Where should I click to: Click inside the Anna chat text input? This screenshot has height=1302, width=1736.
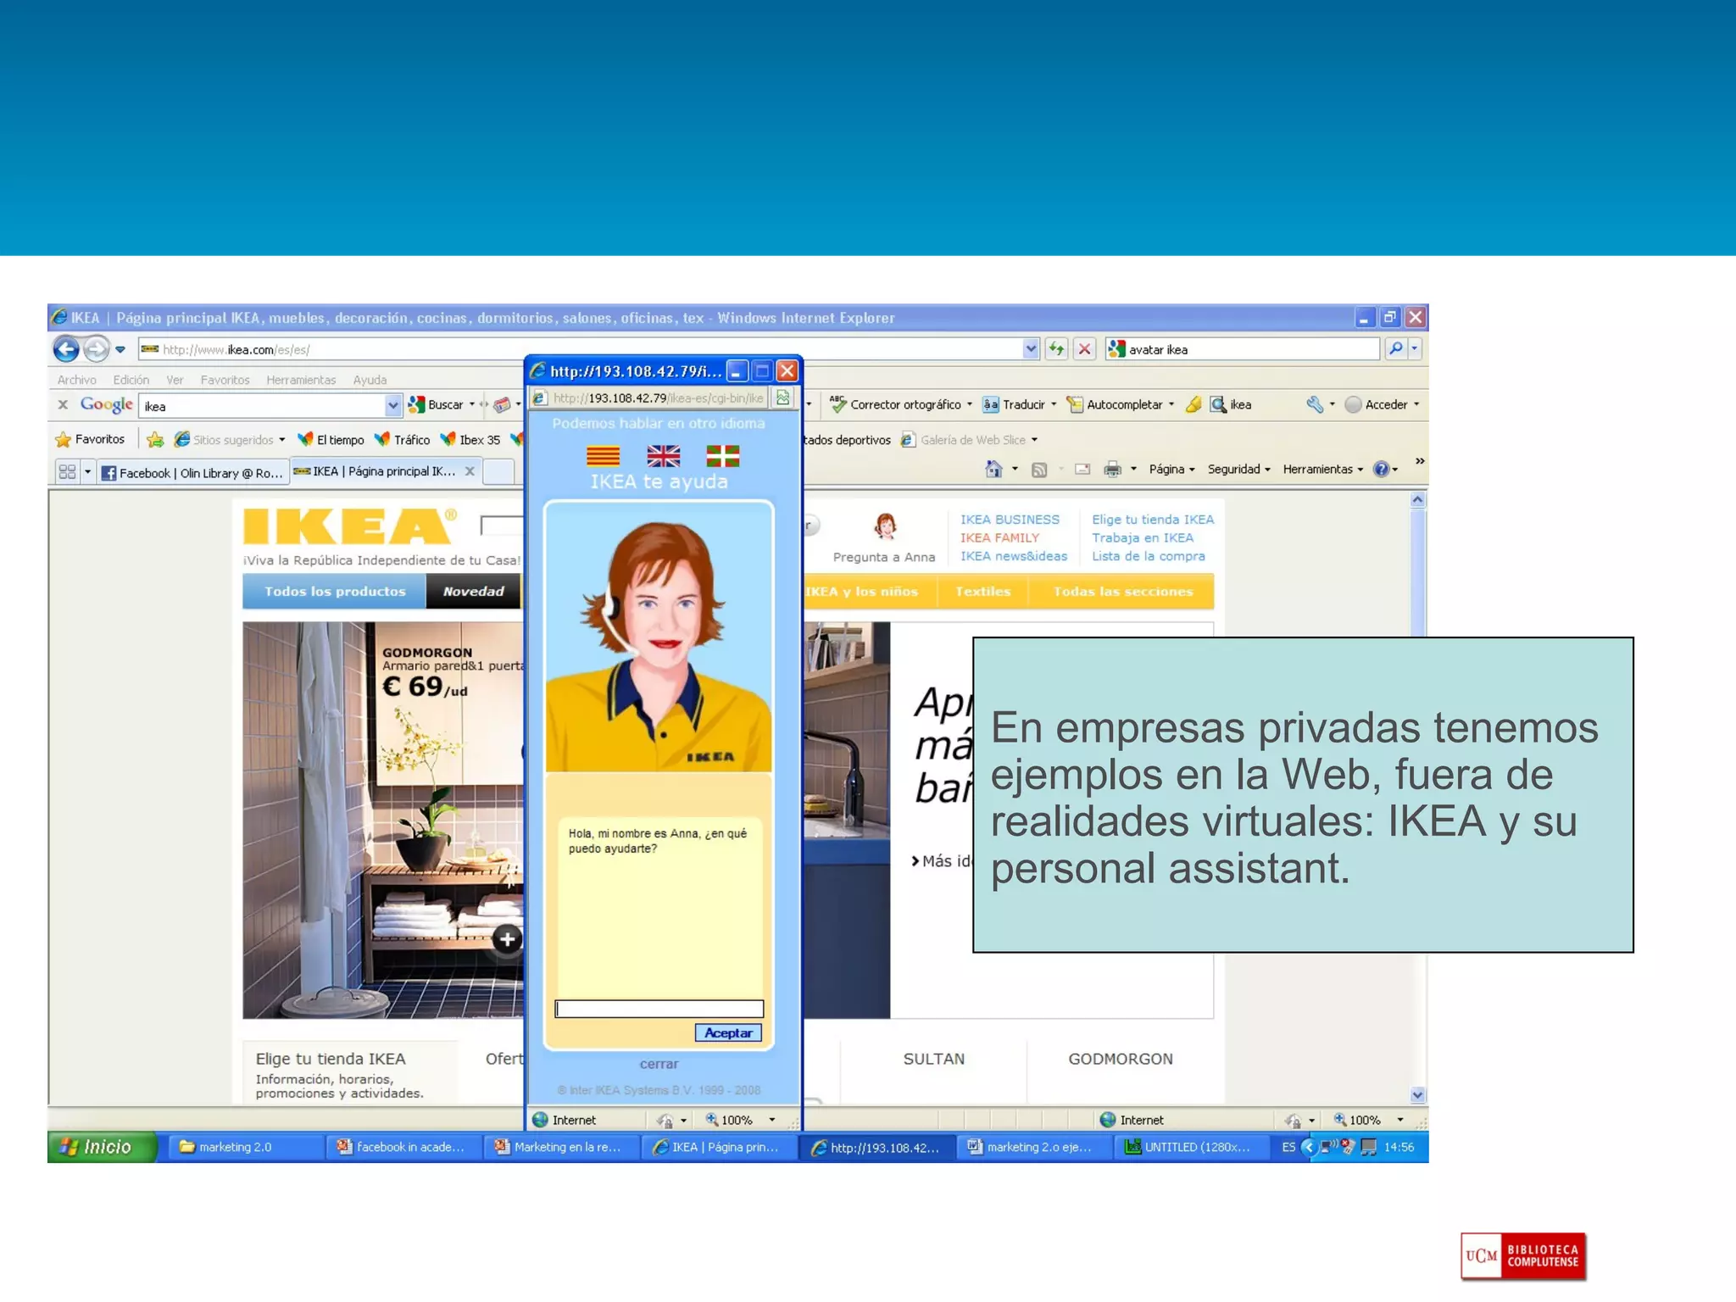(659, 1009)
